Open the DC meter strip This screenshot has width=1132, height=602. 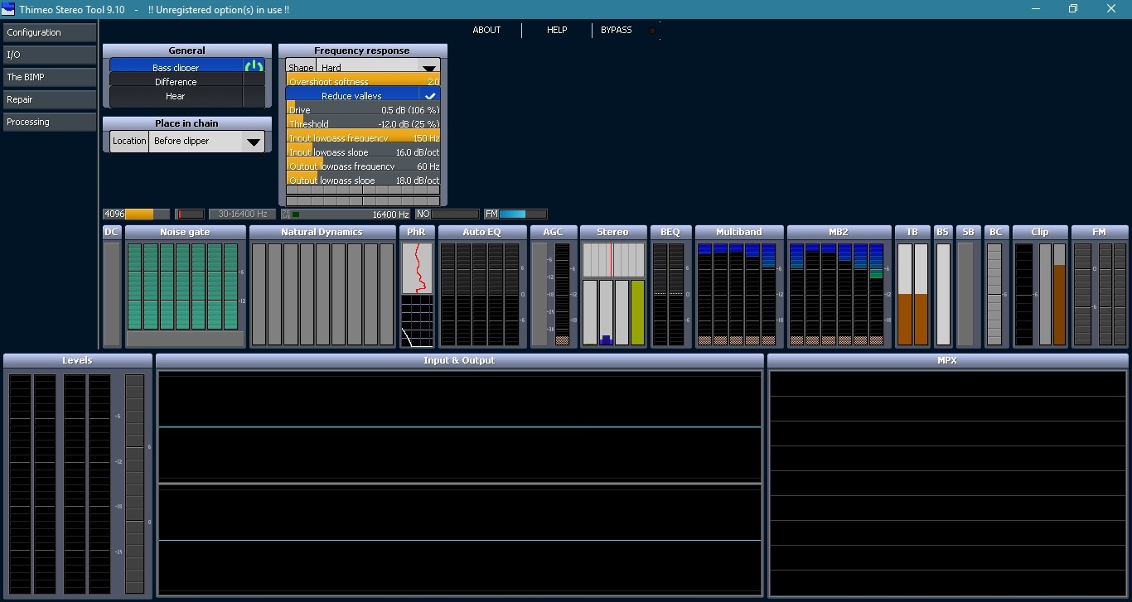pyautogui.click(x=112, y=287)
